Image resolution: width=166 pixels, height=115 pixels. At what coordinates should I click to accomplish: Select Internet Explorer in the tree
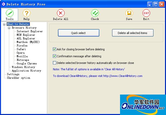point(30,31)
